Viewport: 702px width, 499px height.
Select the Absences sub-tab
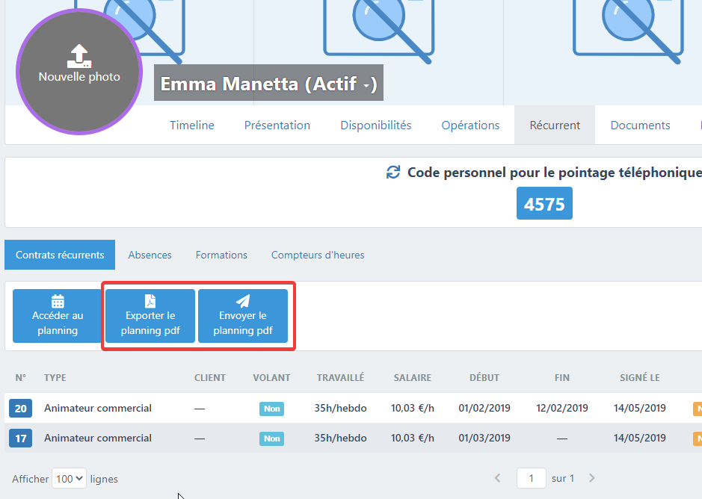point(150,255)
